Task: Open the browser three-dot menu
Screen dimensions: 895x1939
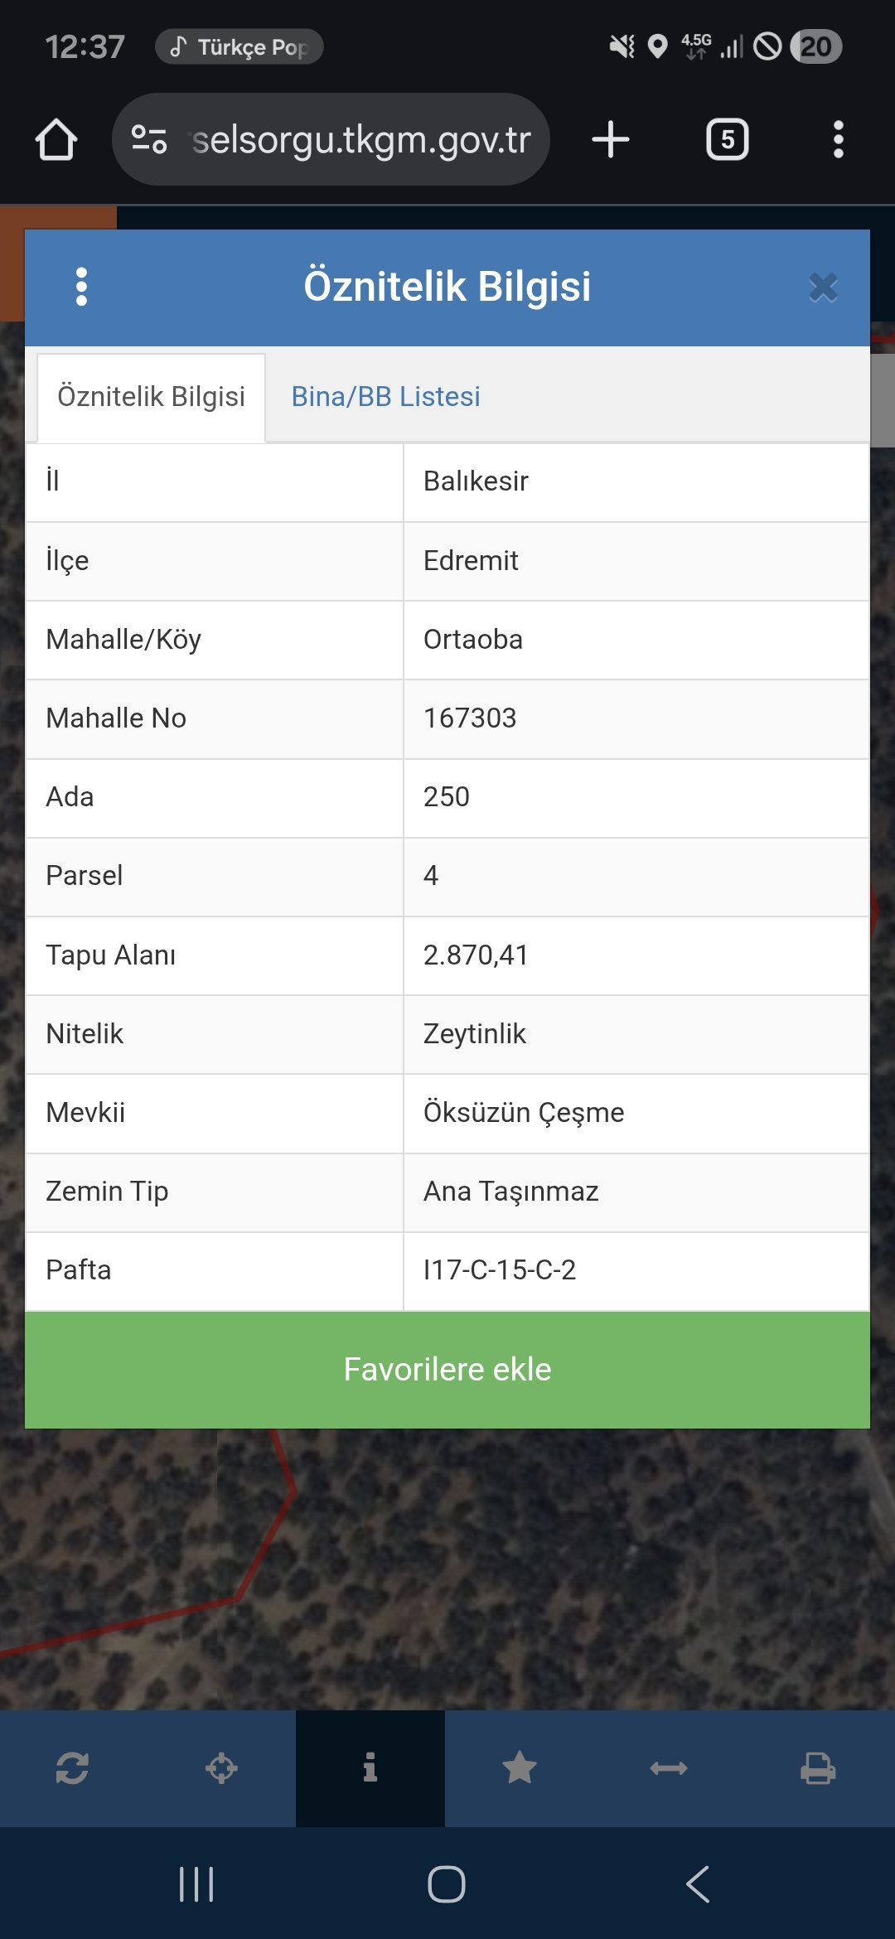Action: point(838,139)
